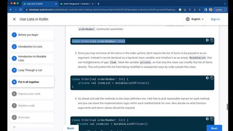Click the Sign in link
Viewport: 233px width, 131px height.
(215, 19)
